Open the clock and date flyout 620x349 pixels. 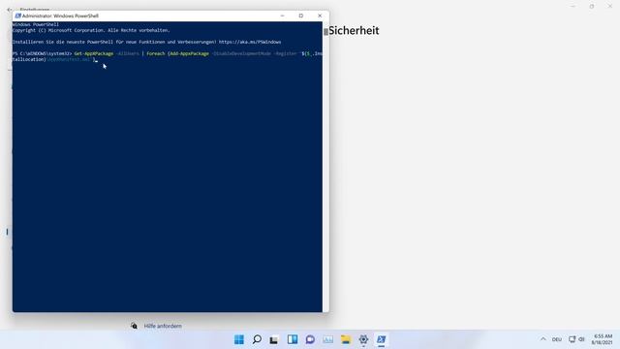click(603, 339)
